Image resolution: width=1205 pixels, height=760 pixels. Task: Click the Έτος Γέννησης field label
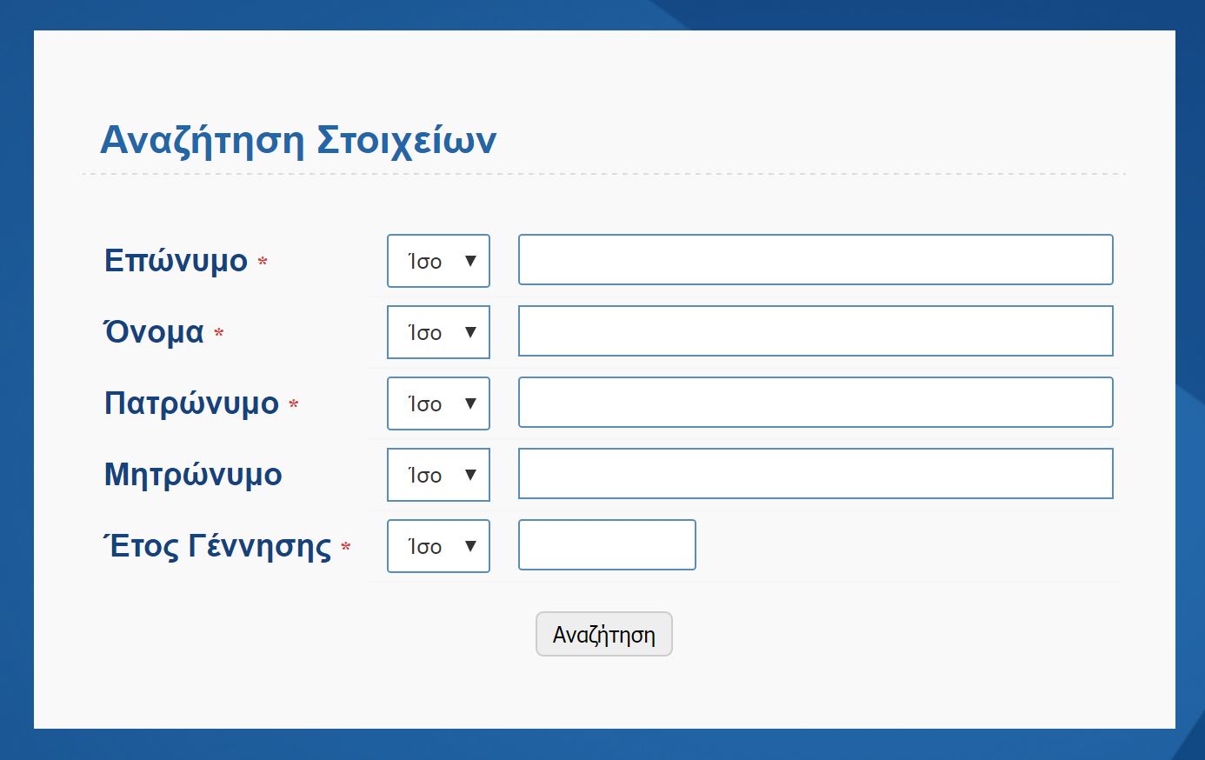(x=217, y=546)
